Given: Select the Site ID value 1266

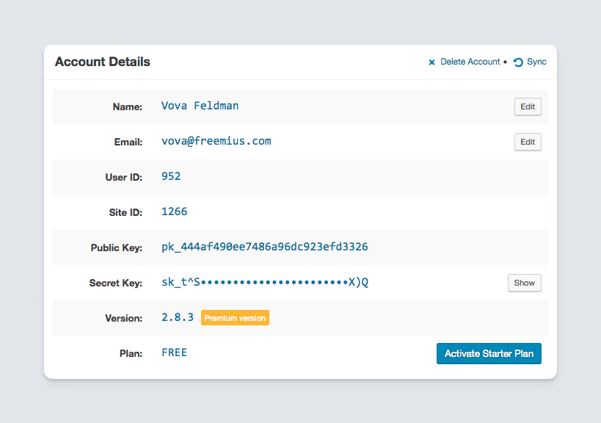Looking at the screenshot, I should pyautogui.click(x=174, y=211).
